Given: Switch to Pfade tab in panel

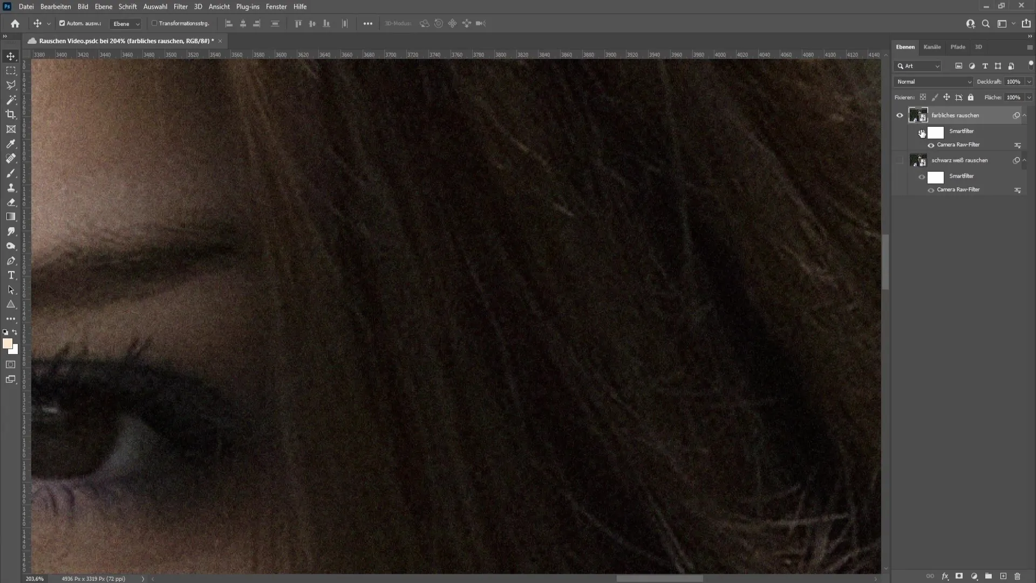Looking at the screenshot, I should (958, 46).
